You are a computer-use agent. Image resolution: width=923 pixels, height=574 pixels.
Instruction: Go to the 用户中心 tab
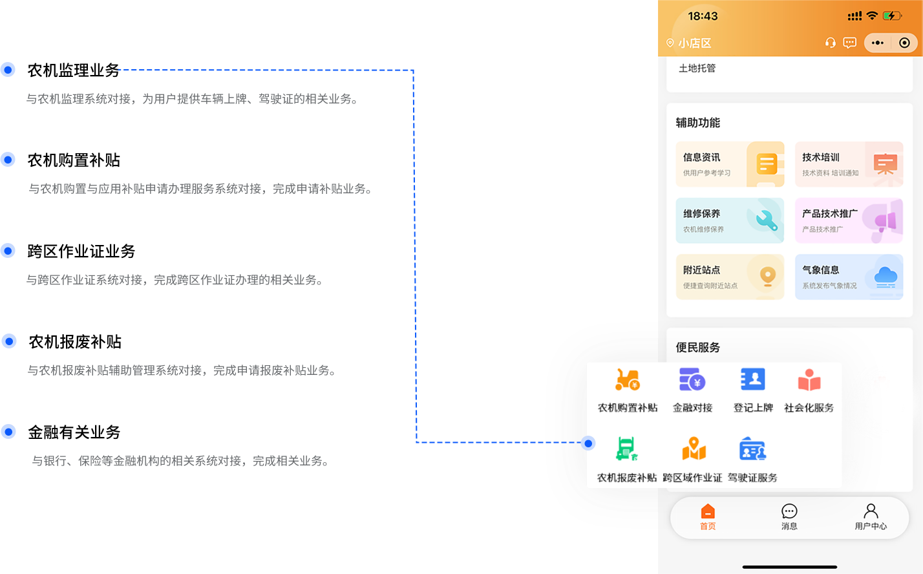click(x=871, y=517)
